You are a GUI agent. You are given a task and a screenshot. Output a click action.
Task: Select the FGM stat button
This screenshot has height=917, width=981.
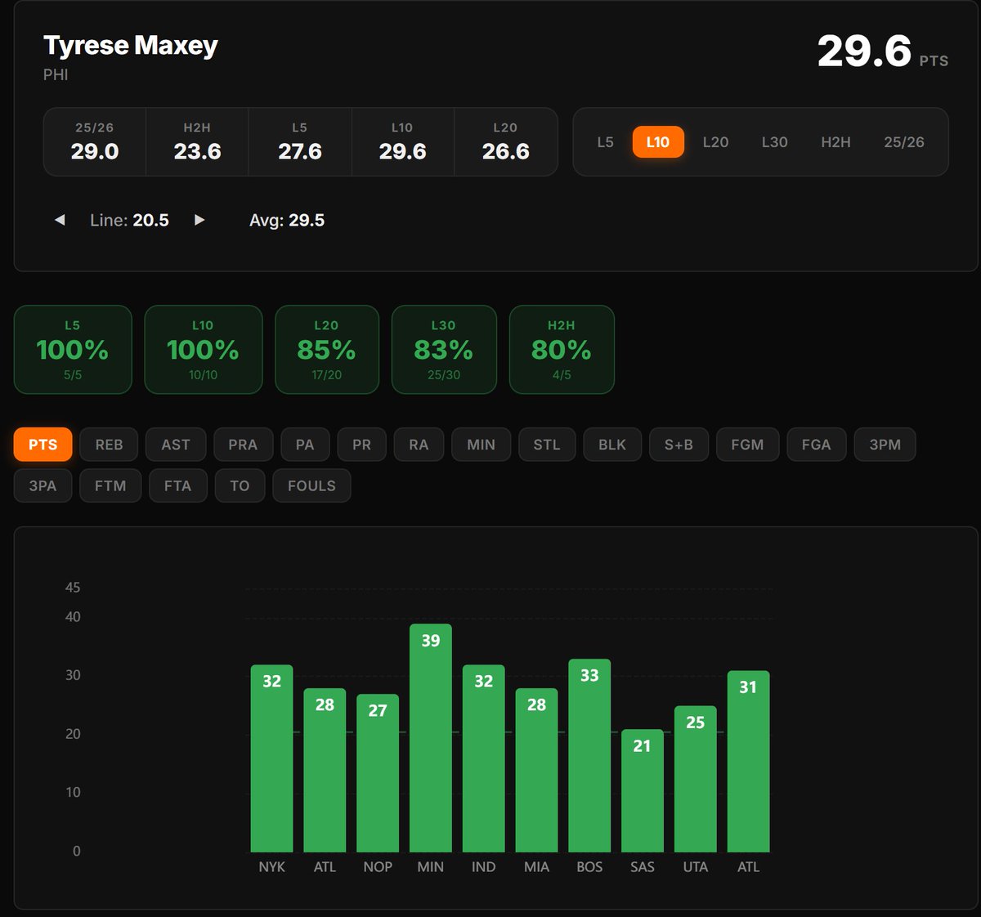tap(747, 445)
